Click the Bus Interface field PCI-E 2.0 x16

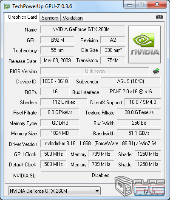point(130,91)
